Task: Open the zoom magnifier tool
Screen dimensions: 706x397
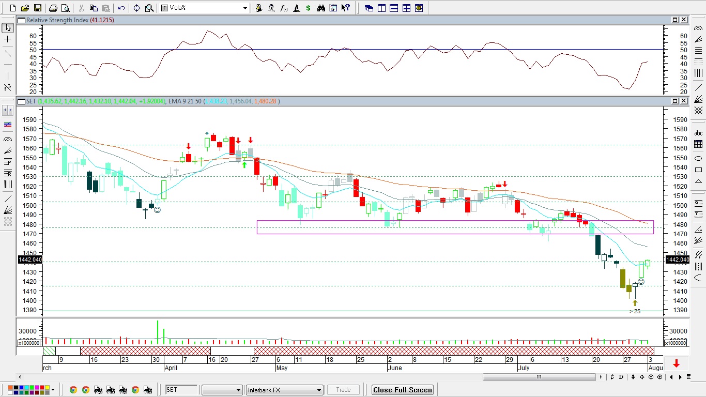Action: coord(149,8)
